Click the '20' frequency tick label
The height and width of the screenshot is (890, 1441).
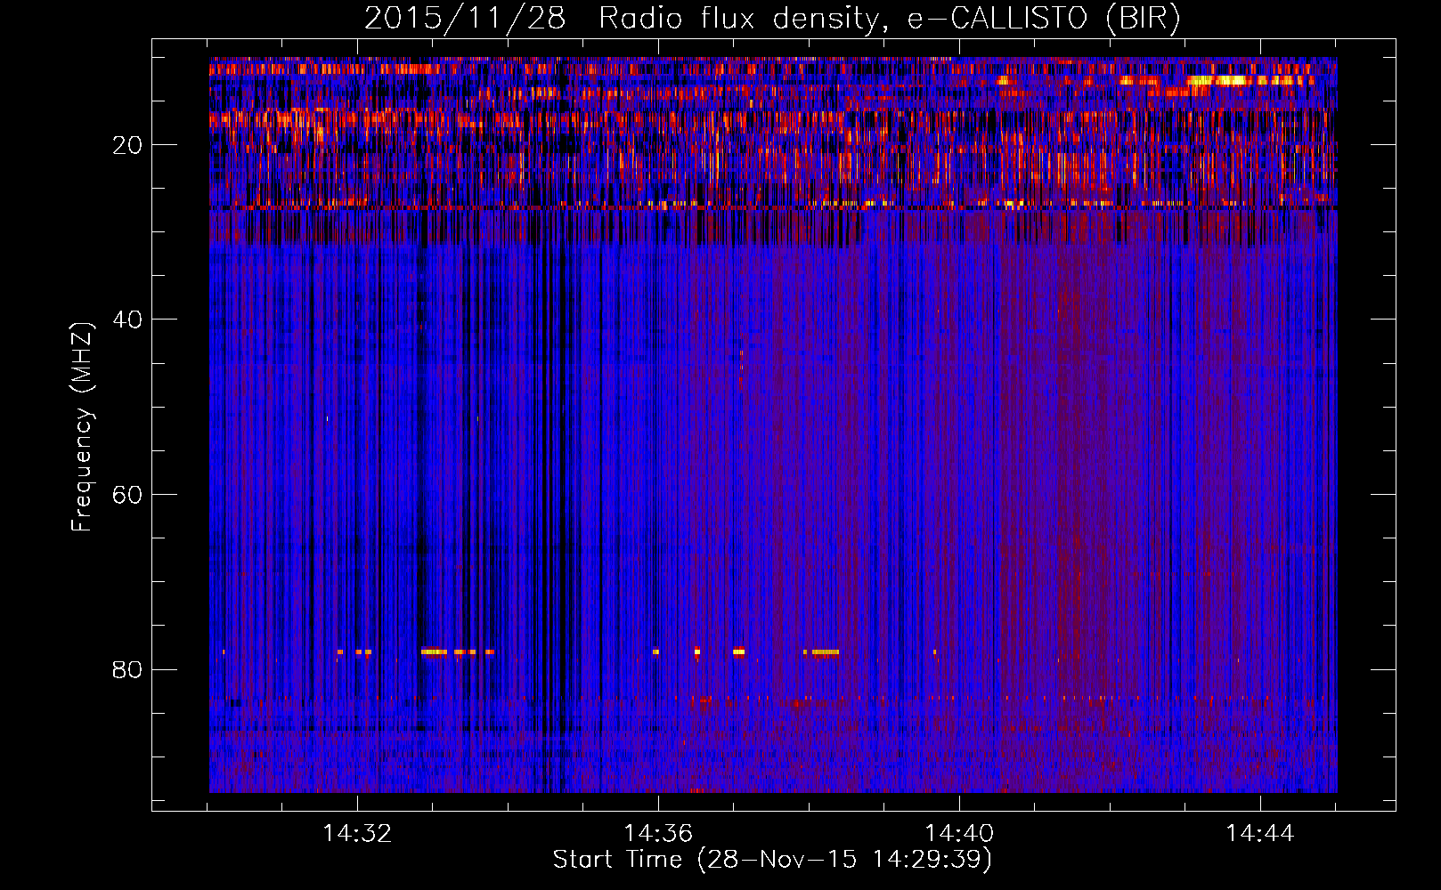128,145
